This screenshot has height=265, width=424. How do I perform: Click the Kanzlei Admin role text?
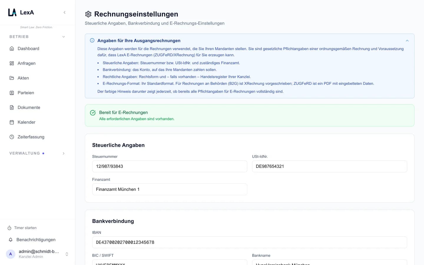(x=31, y=257)
